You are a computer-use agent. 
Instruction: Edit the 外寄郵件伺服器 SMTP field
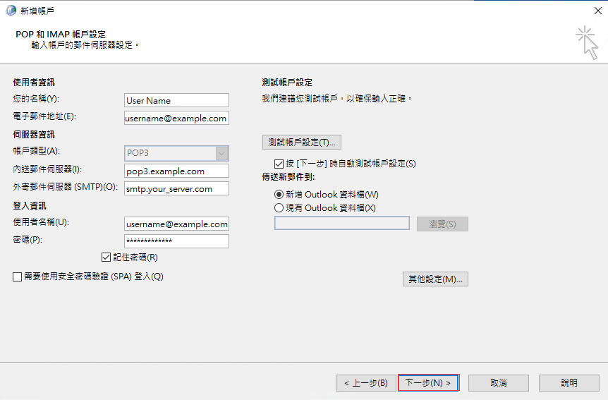(x=176, y=189)
